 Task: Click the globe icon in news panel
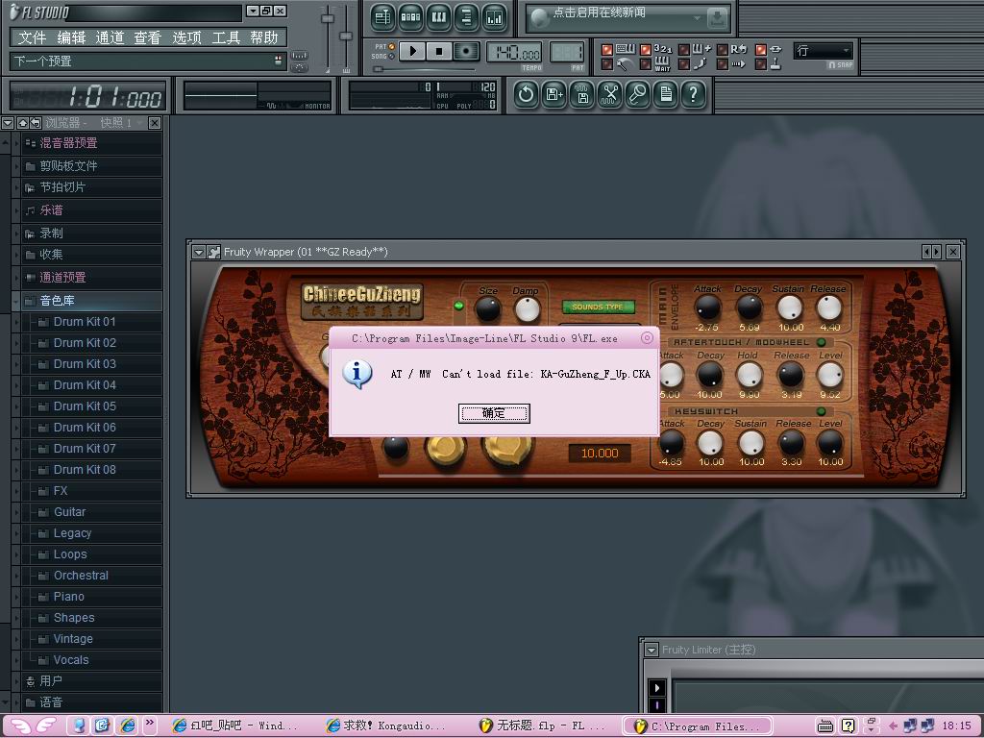pyautogui.click(x=539, y=19)
